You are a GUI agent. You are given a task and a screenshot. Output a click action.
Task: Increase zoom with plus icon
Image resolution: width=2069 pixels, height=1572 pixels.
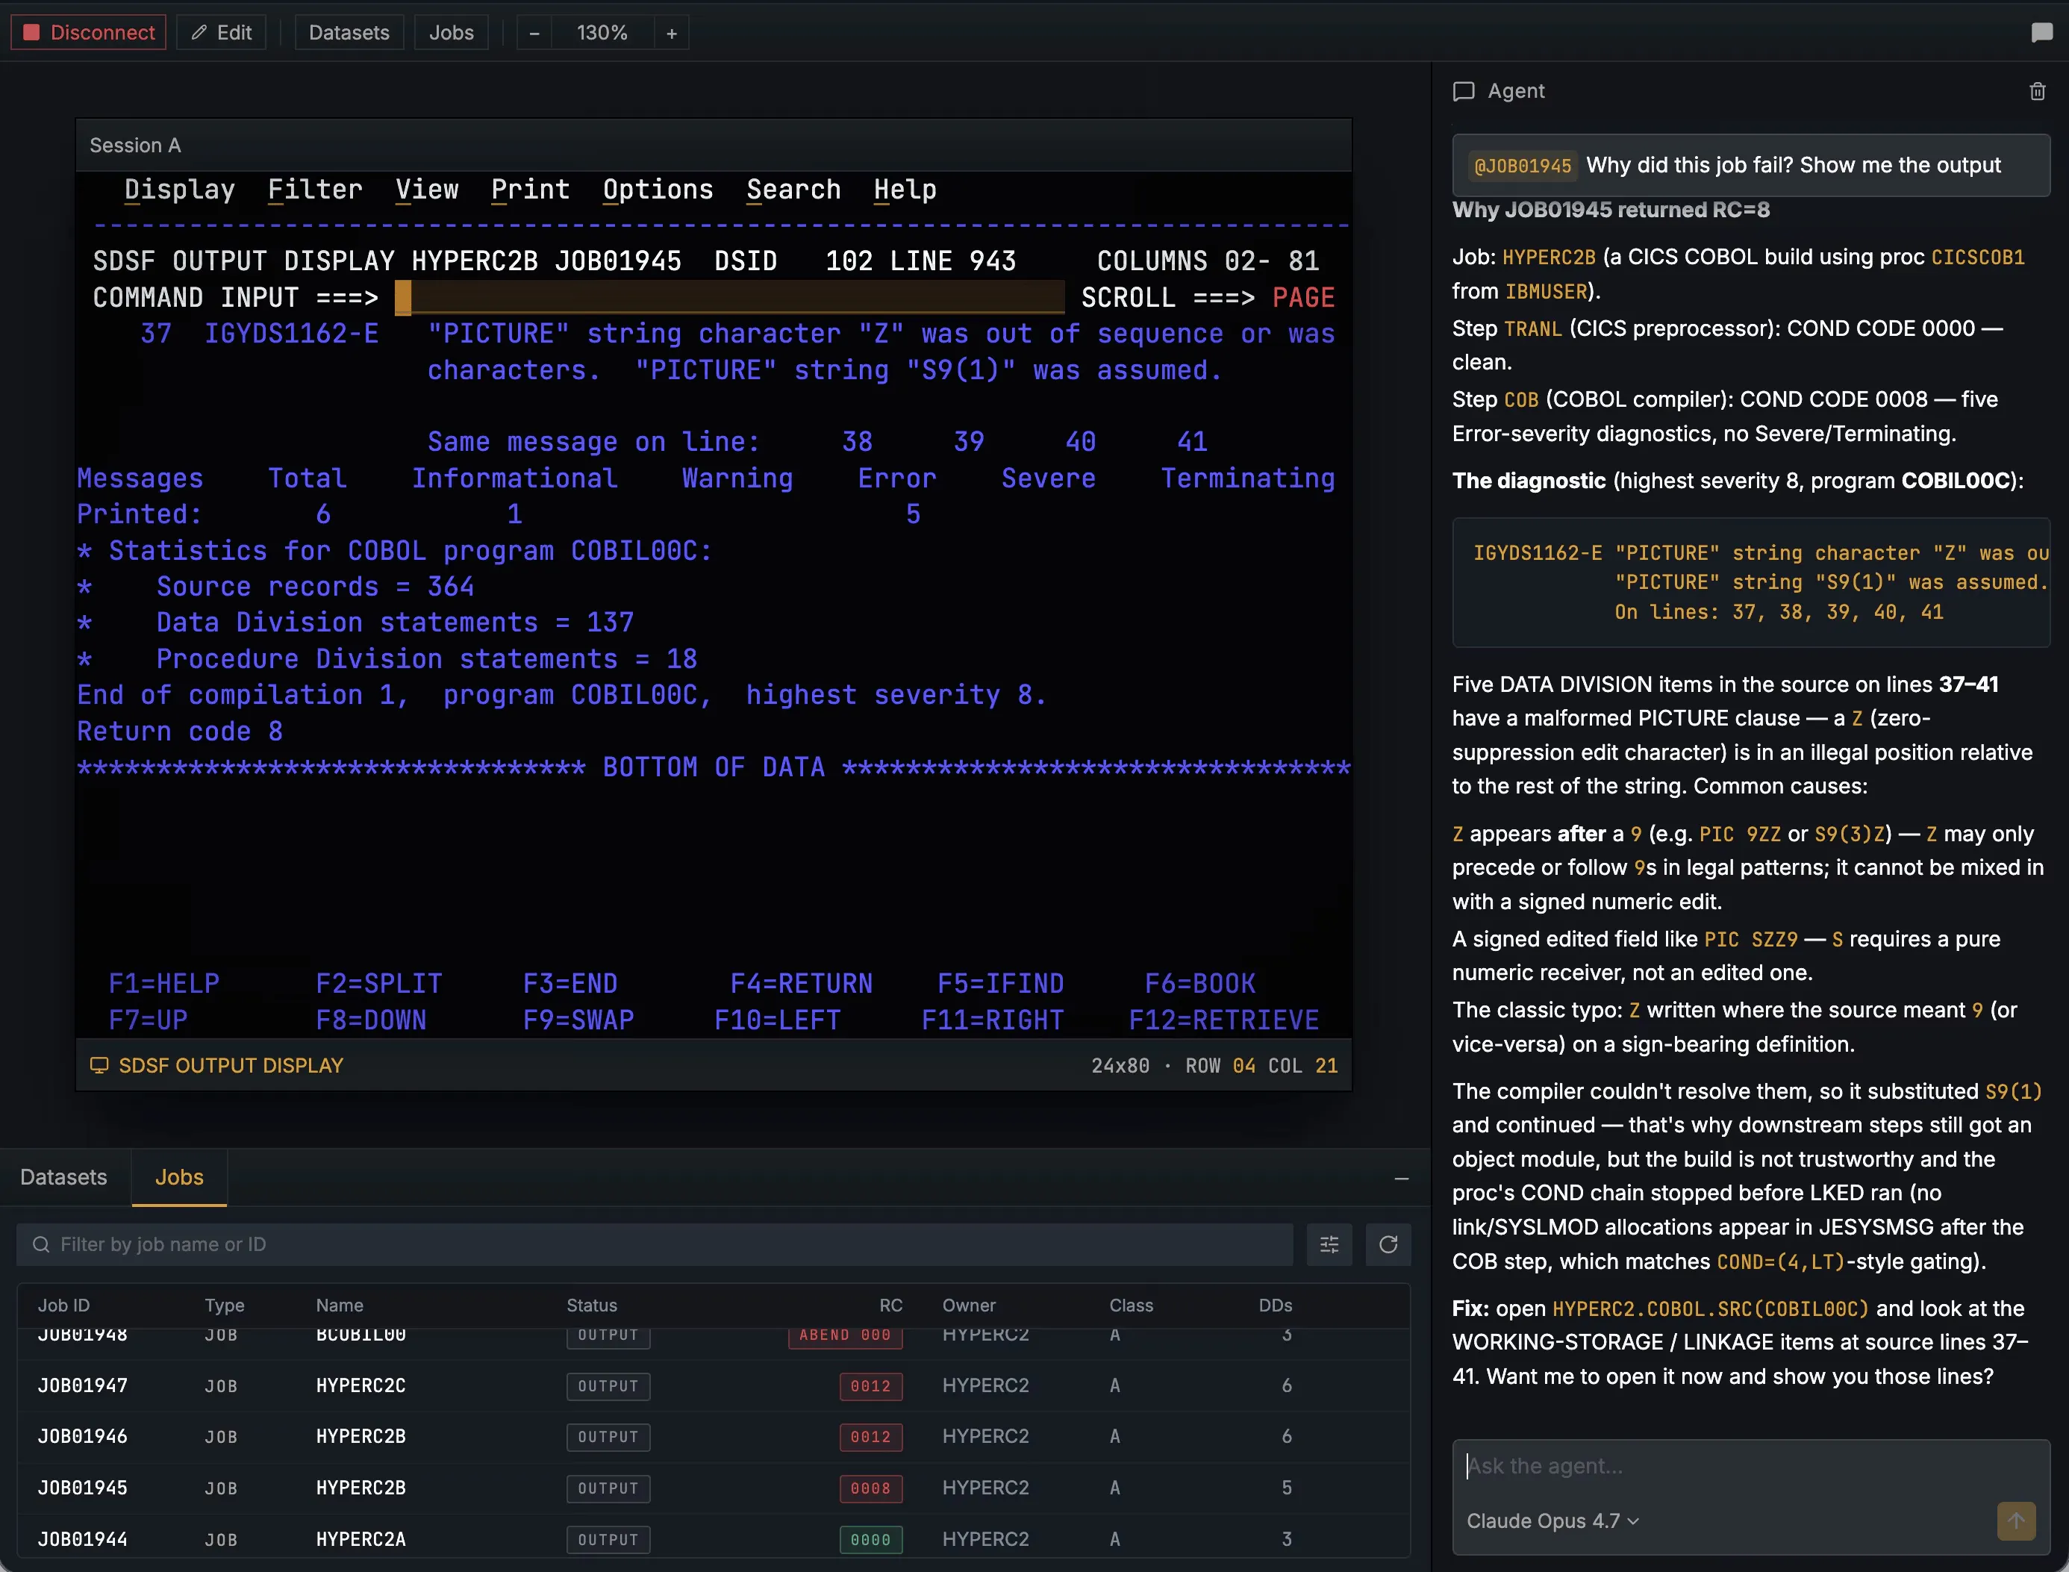(x=671, y=33)
